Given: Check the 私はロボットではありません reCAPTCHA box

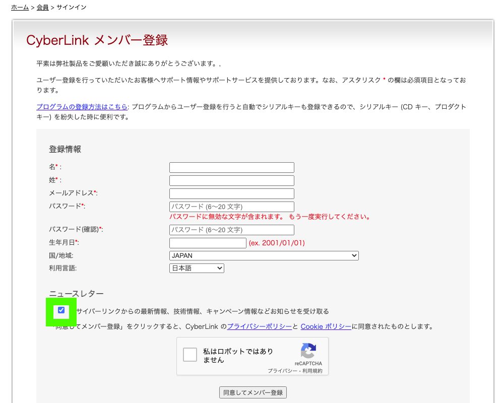Looking at the screenshot, I should (x=190, y=355).
